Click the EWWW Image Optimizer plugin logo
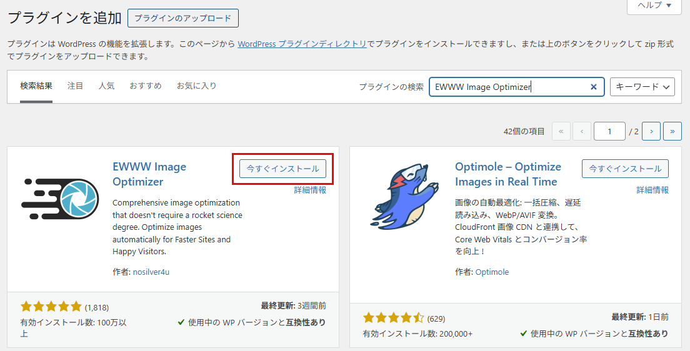This screenshot has width=690, height=351. tap(60, 199)
